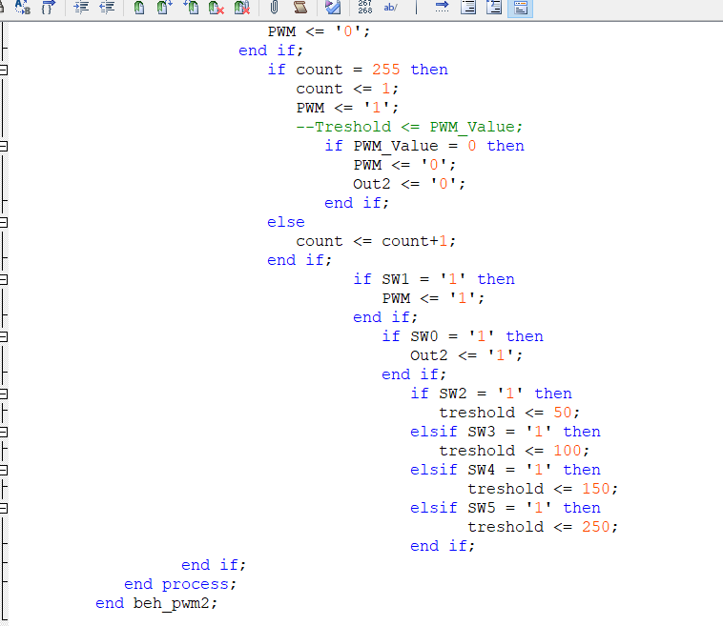Screen dimensions: 723x626
Task: Click the single bookmark icon with red X
Action: tap(216, 7)
